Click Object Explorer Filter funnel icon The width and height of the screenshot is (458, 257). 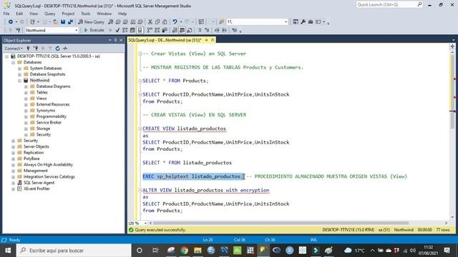coord(50,49)
